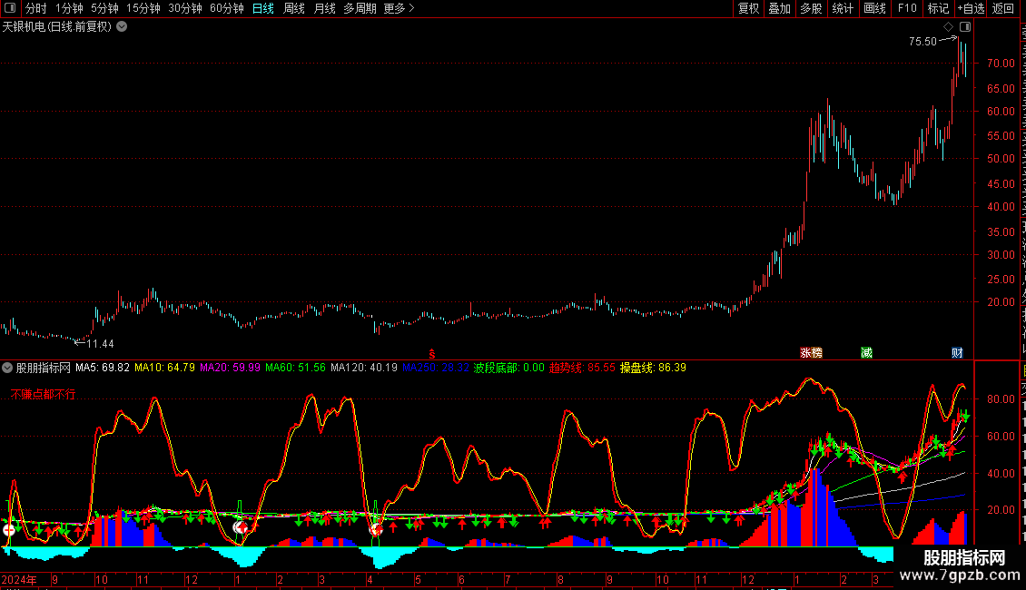Click the 返回 back button
1026x590 pixels.
coord(1002,8)
